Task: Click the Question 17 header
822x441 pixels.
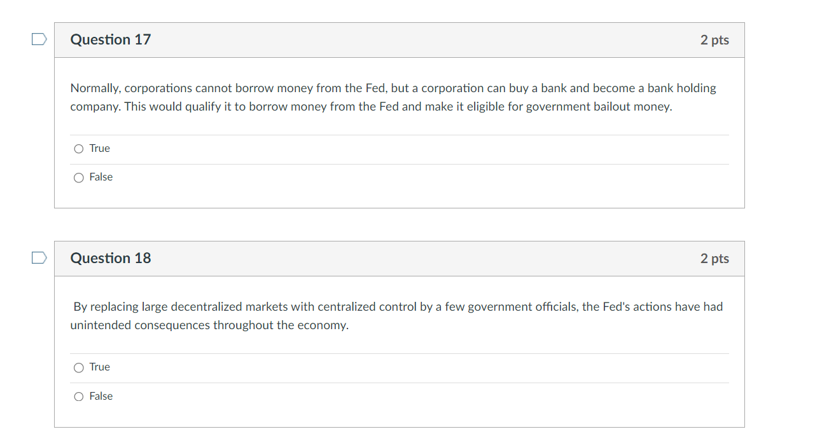Action: 110,39
